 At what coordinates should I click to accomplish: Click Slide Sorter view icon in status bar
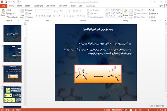pos(131,110)
